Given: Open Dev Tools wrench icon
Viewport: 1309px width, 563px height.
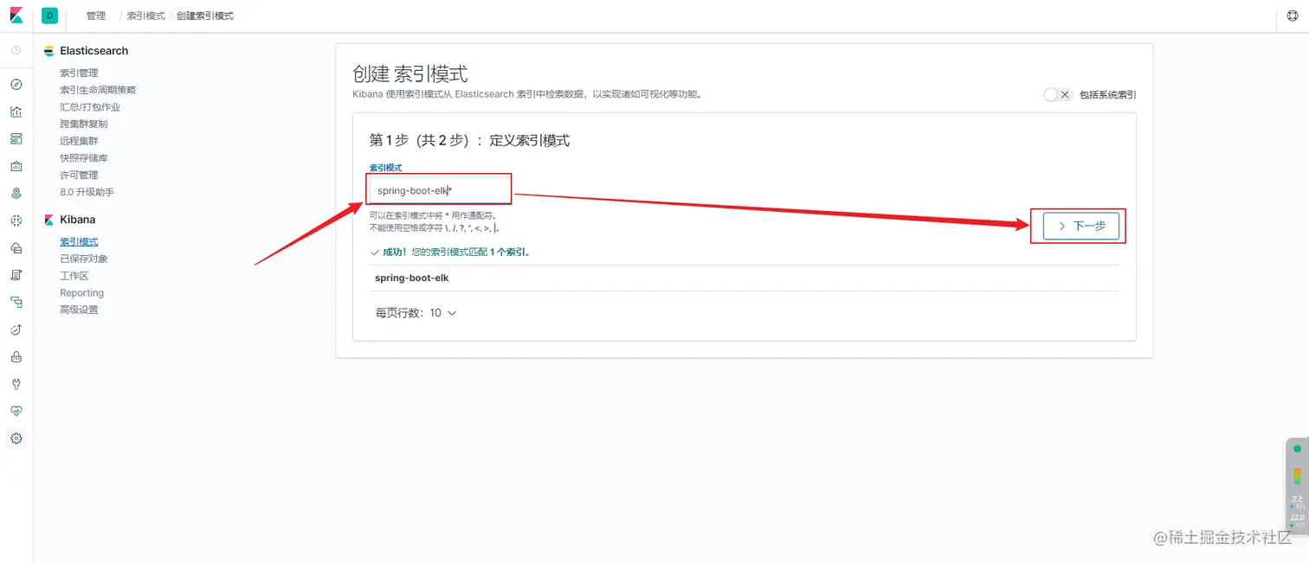Looking at the screenshot, I should [16, 384].
